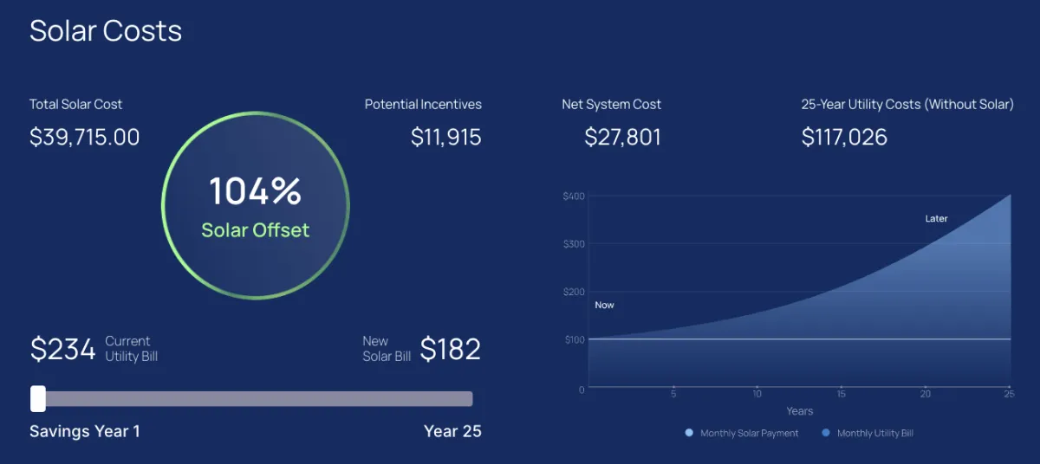Click the $234 current utility bill figure
1040x464 pixels.
(x=62, y=349)
